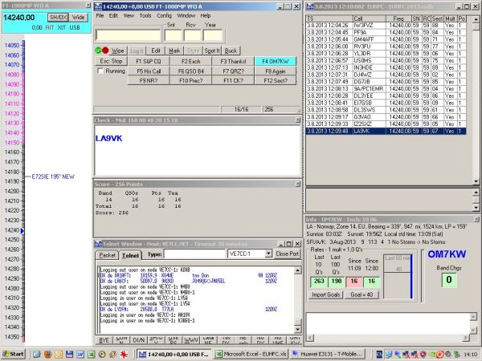
Task: Click the Telnet window title icon
Action: pyautogui.click(x=98, y=243)
